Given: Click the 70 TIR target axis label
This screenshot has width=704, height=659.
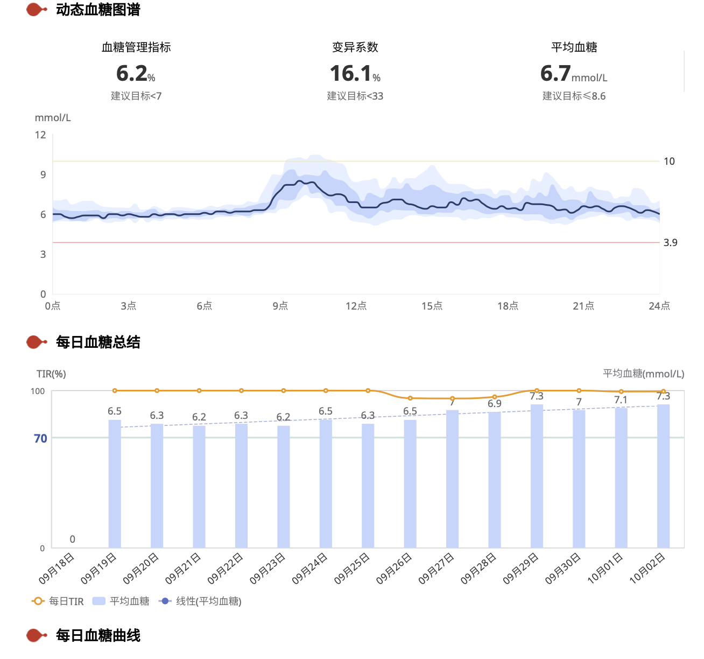Looking at the screenshot, I should [x=40, y=438].
